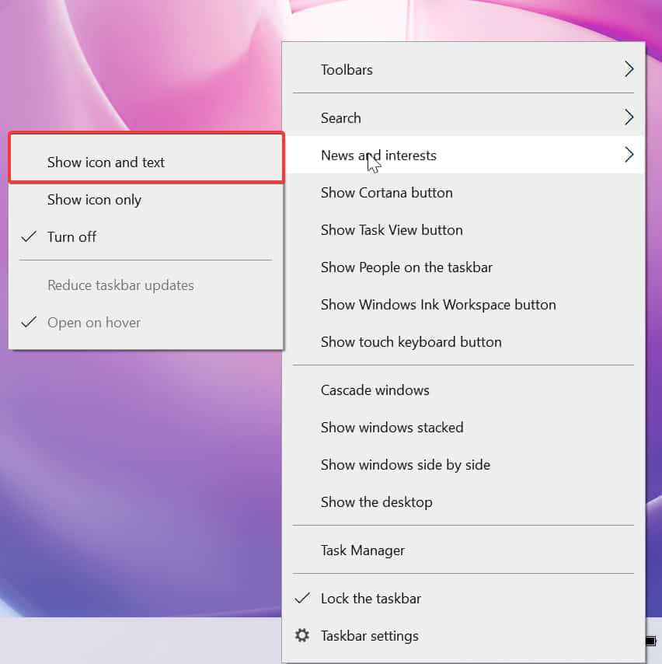The height and width of the screenshot is (664, 662).
Task: Choose Turn off in News submenu
Action: pos(146,236)
